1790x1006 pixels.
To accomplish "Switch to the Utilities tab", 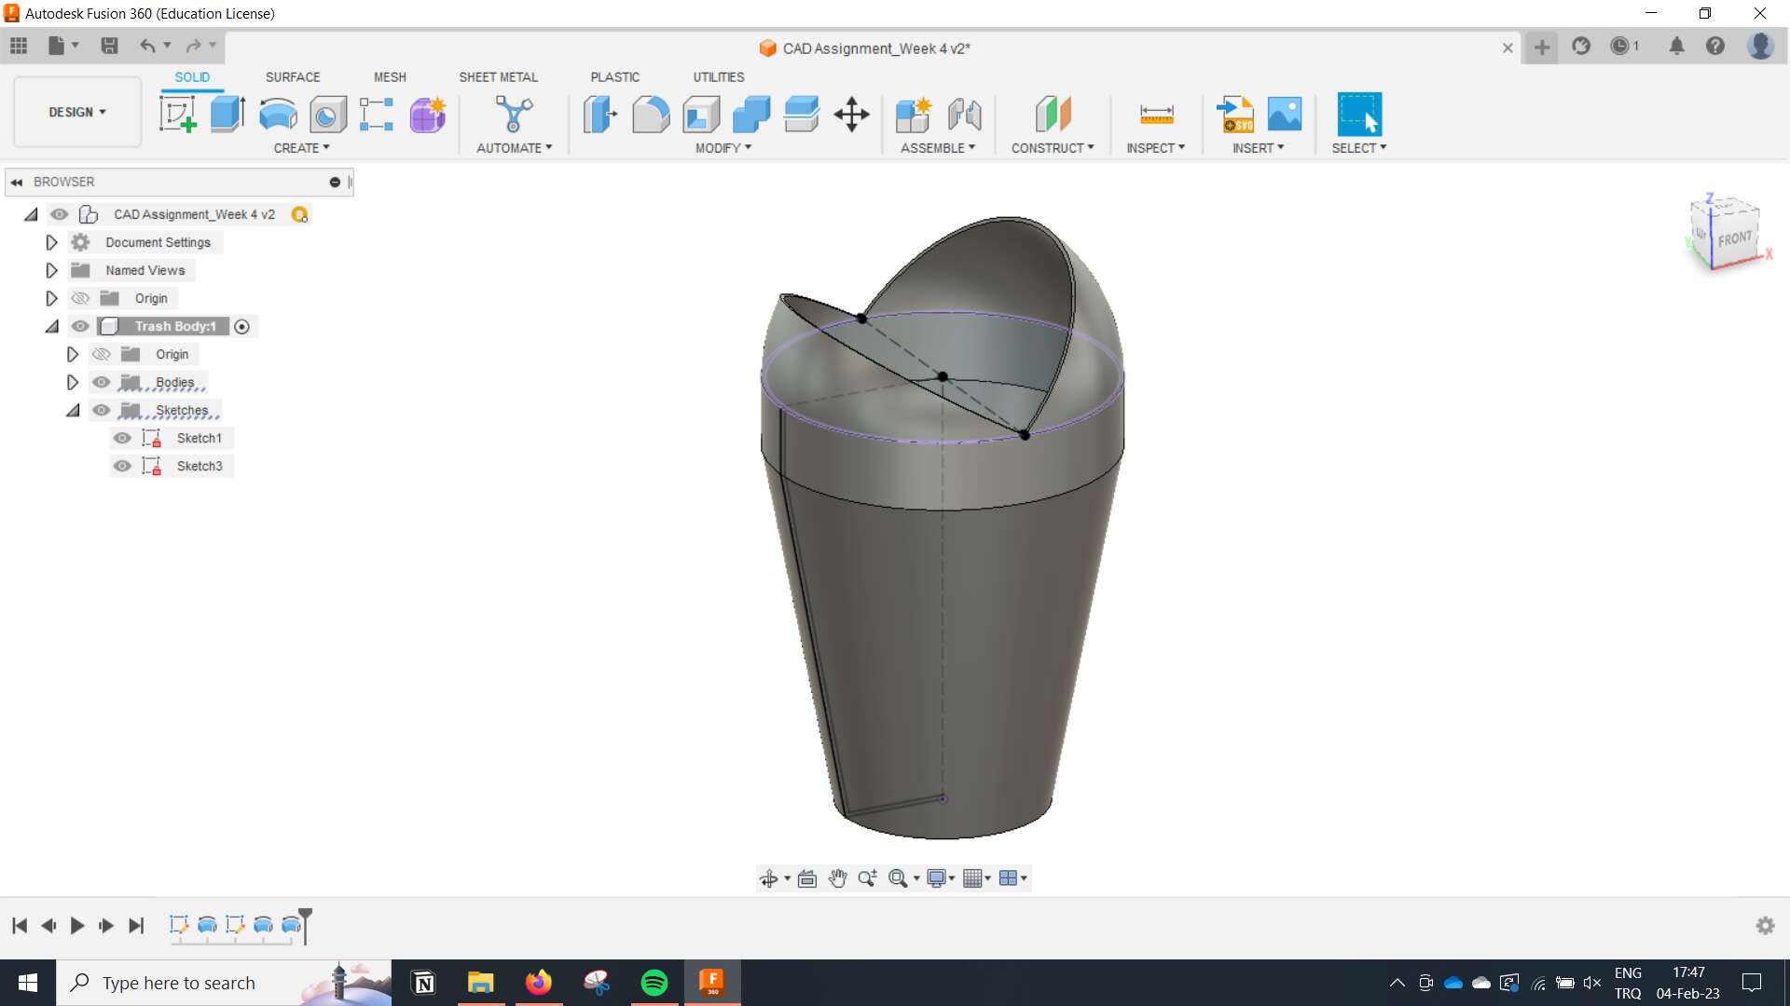I will tap(718, 77).
